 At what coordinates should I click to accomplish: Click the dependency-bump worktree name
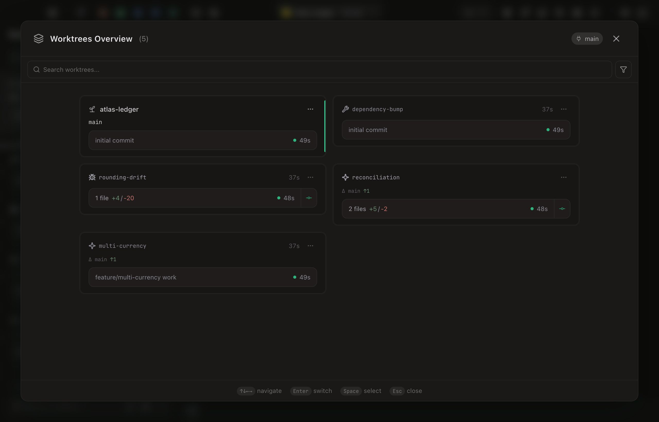click(x=377, y=109)
